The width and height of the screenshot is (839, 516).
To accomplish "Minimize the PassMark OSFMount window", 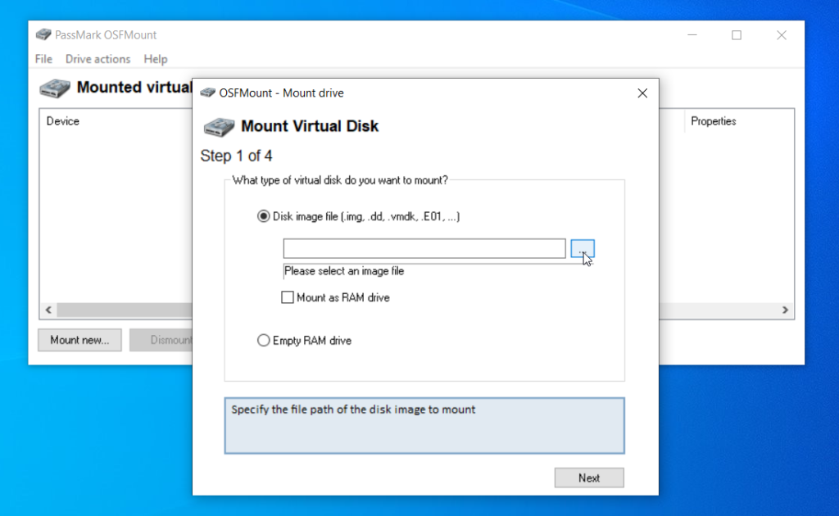I will point(692,35).
